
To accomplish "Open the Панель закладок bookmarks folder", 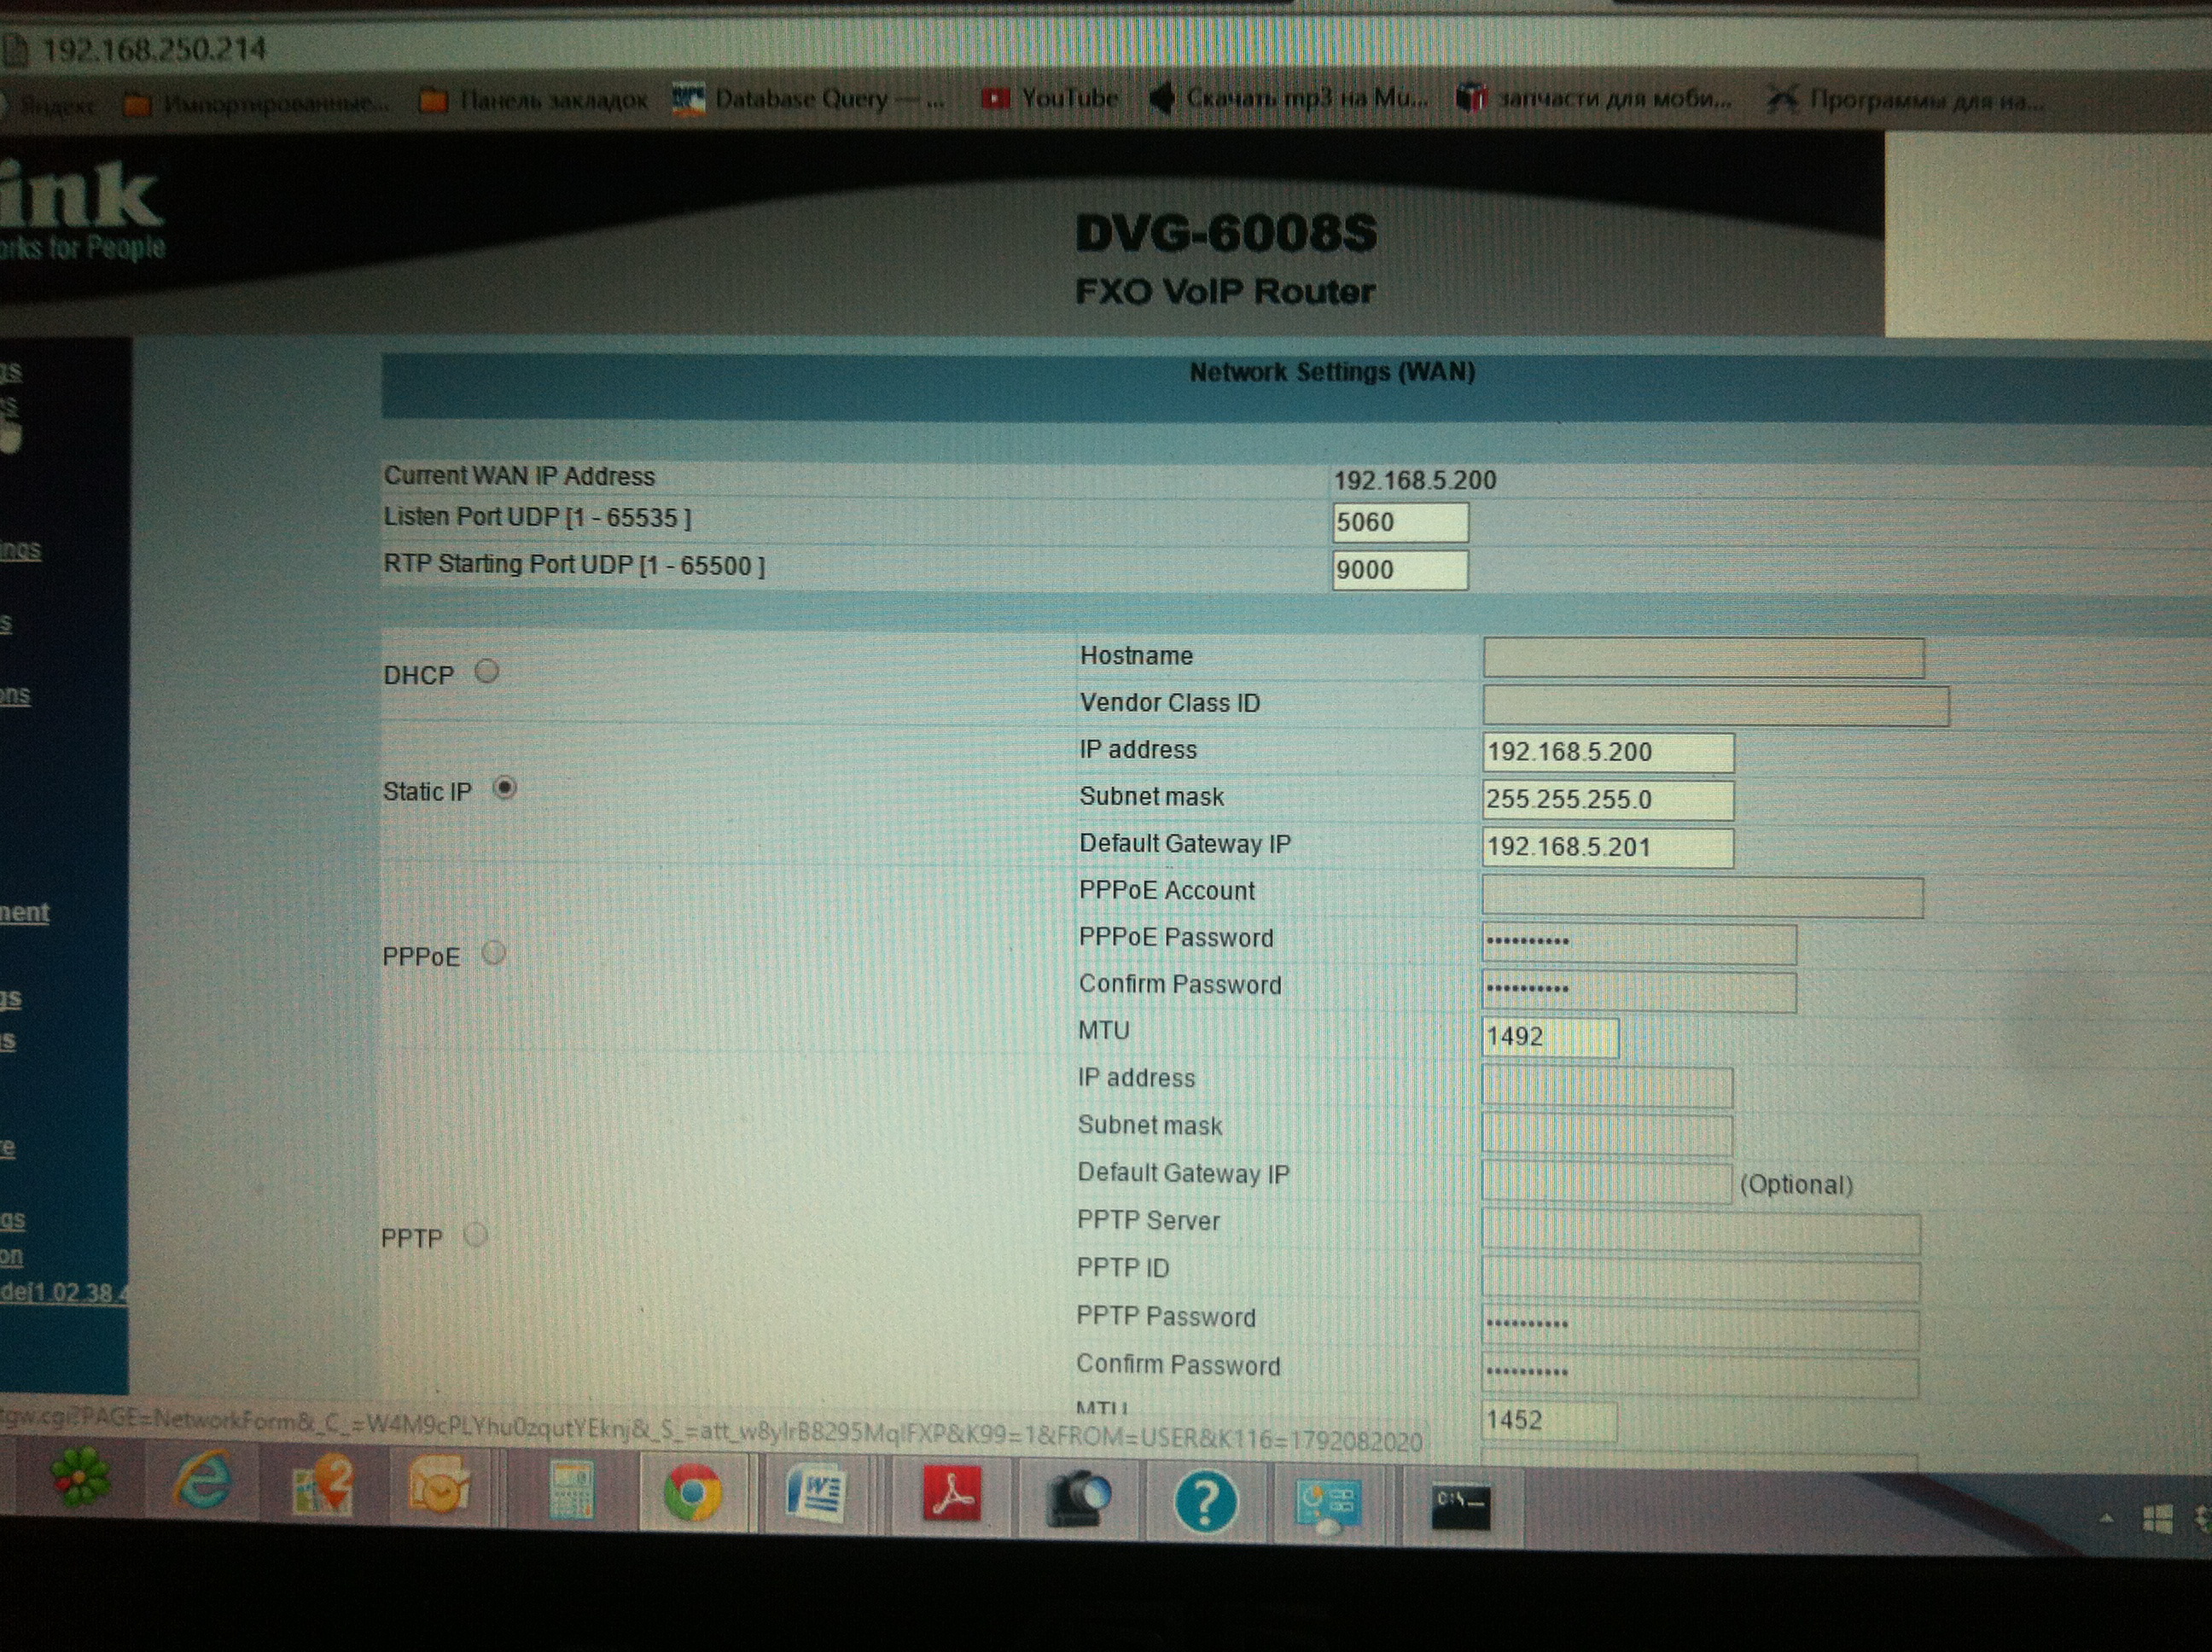I will [535, 100].
